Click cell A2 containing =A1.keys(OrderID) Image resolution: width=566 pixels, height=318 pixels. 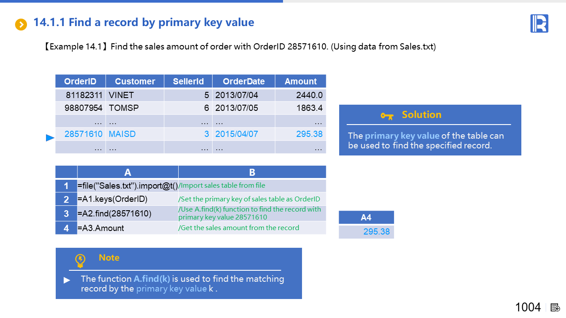[127, 199]
